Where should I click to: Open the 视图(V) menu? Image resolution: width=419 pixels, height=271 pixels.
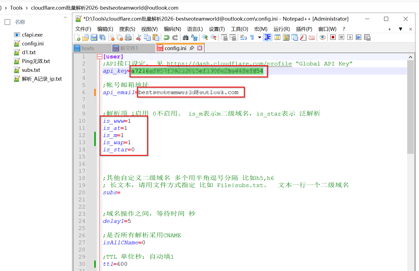[x=149, y=29]
